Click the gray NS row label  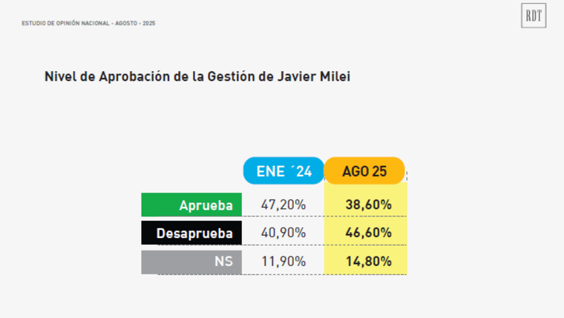191,261
